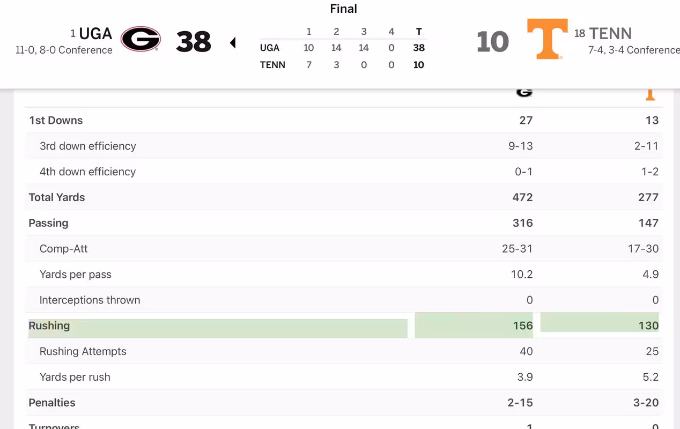Open the TENN team name link
680x429 pixels.
click(610, 34)
